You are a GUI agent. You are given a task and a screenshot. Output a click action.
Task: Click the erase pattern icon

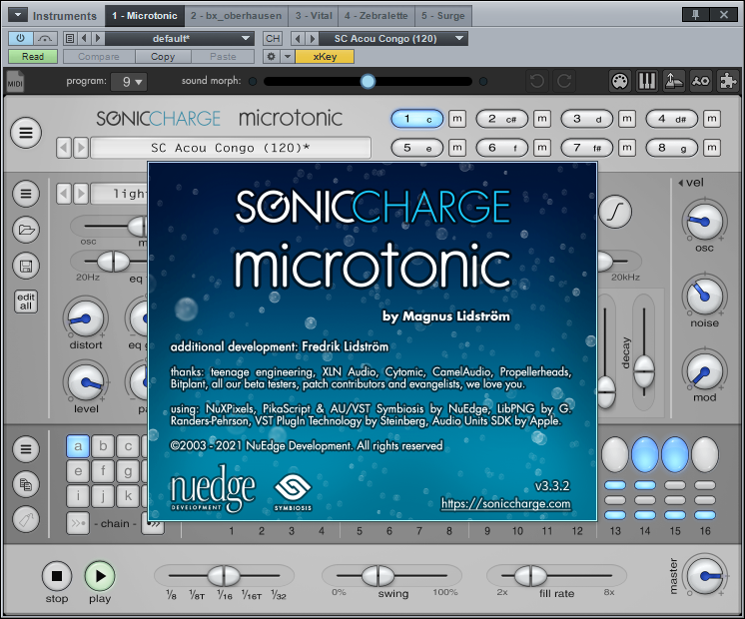(x=26, y=520)
